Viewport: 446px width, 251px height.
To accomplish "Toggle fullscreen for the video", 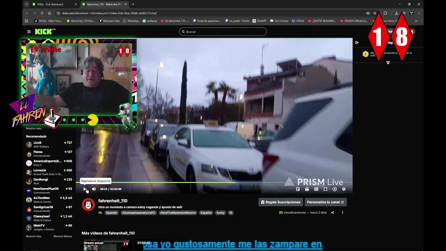I will coord(325,189).
